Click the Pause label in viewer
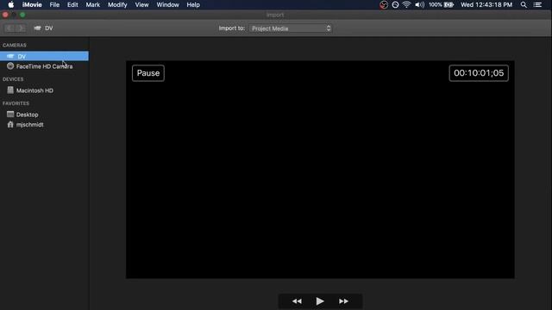Image resolution: width=552 pixels, height=310 pixels. 148,73
